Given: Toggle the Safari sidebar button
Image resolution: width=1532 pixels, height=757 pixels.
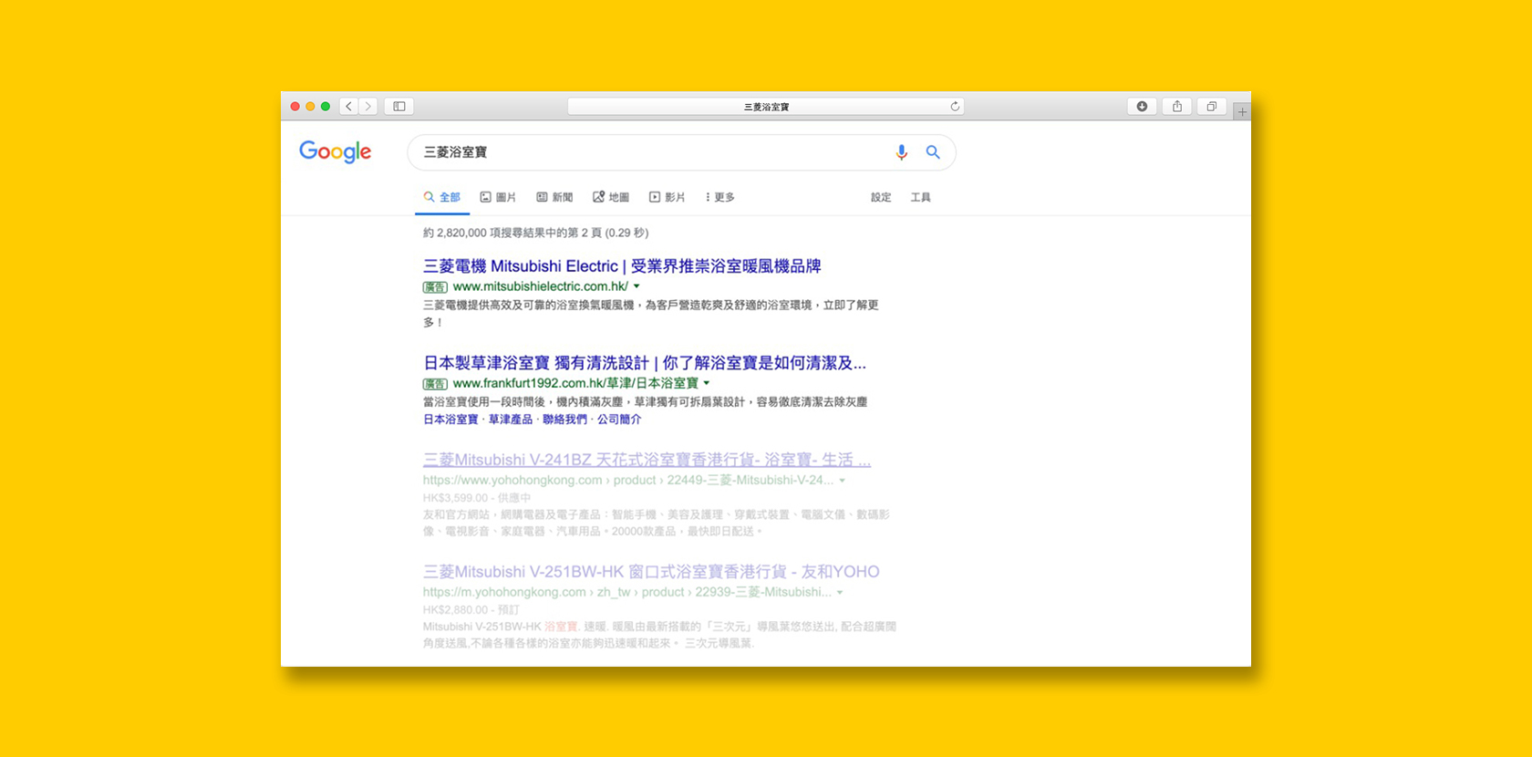Looking at the screenshot, I should (399, 107).
